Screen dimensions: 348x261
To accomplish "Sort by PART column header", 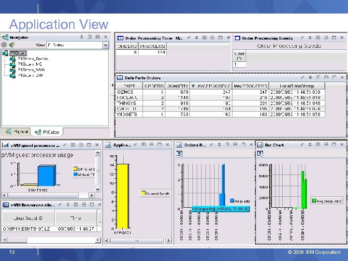I will [129, 86].
